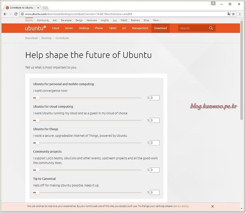Focus the Tip to Canonical amount field
Image resolution: width=246 pixels, height=213 pixels.
tap(154, 192)
